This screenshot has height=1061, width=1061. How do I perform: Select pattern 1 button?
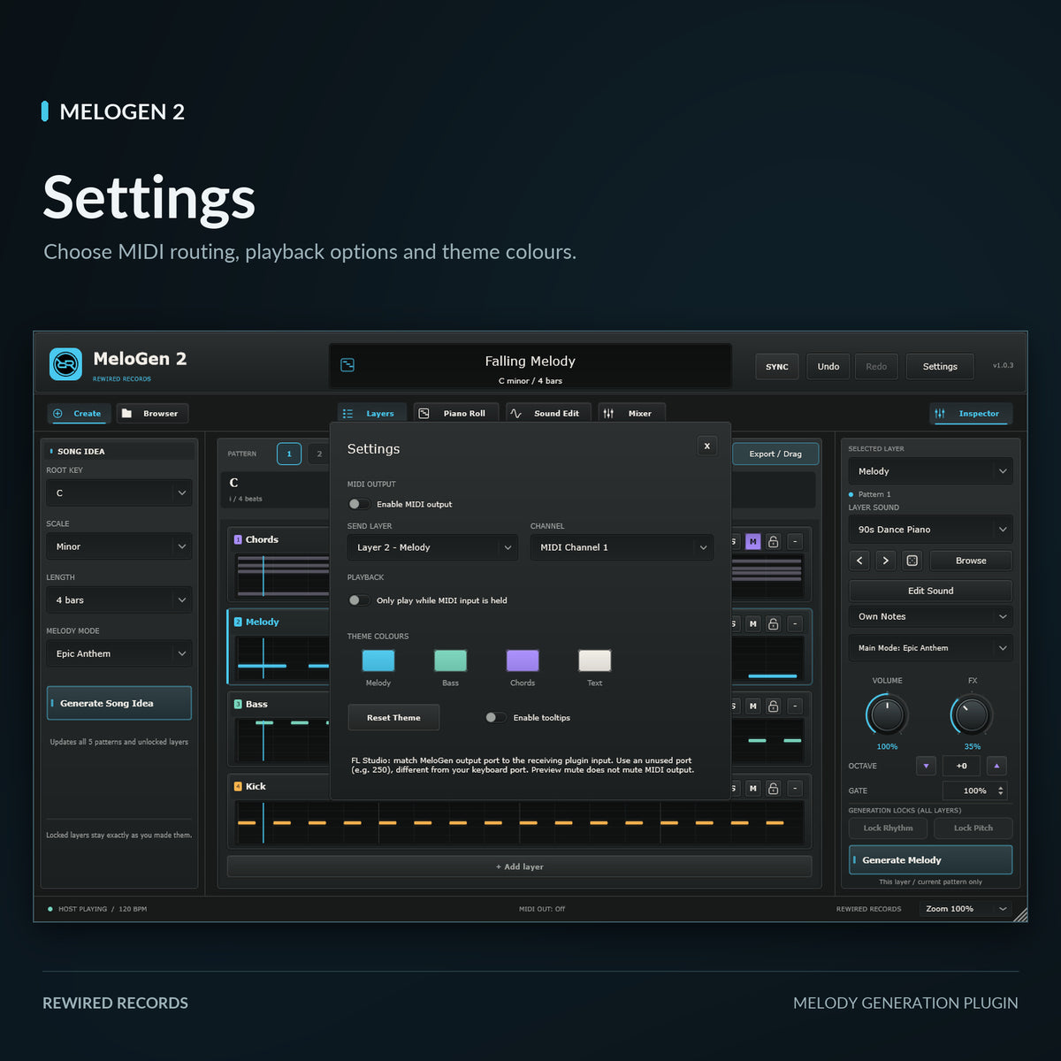[289, 454]
